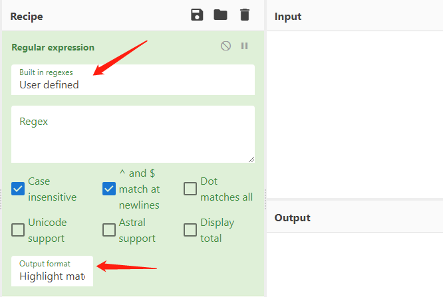The height and width of the screenshot is (297, 443).
Task: Click into the Regex text field
Action: pyautogui.click(x=133, y=136)
